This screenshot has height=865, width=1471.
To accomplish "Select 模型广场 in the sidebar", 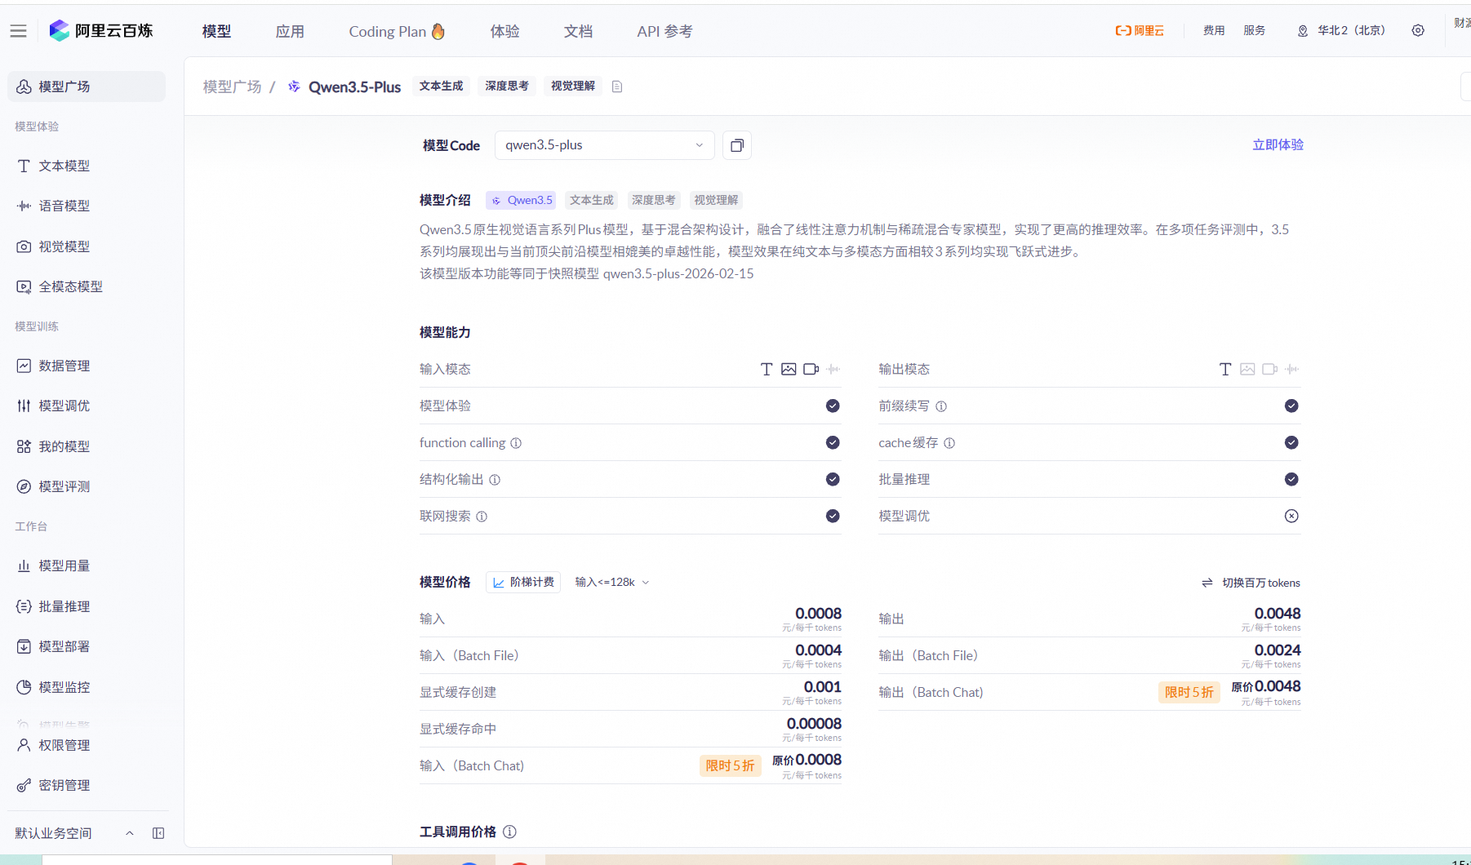I will (x=87, y=86).
